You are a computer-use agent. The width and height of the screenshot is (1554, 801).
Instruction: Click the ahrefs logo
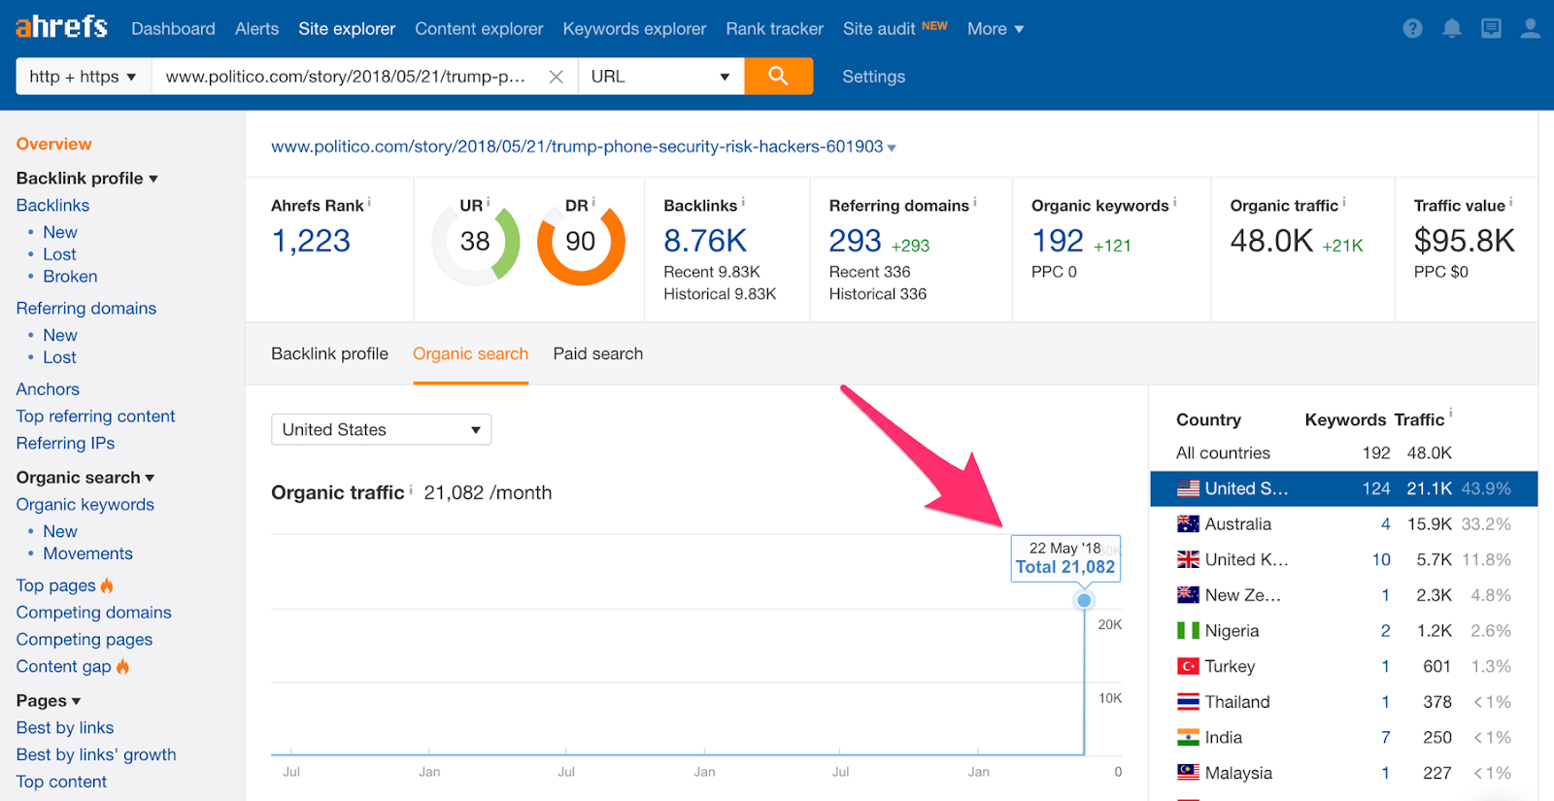pos(61,27)
